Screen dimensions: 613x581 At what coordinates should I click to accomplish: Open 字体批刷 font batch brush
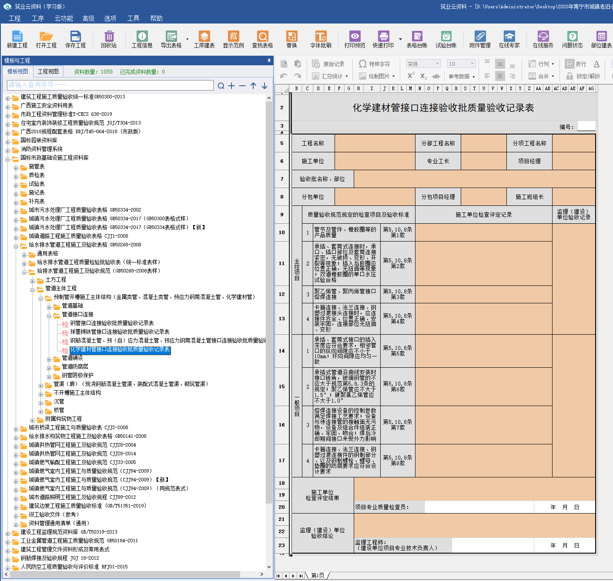pos(321,39)
